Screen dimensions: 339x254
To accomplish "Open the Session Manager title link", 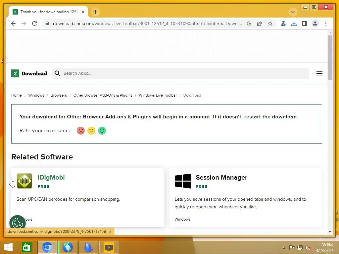I will (221, 177).
